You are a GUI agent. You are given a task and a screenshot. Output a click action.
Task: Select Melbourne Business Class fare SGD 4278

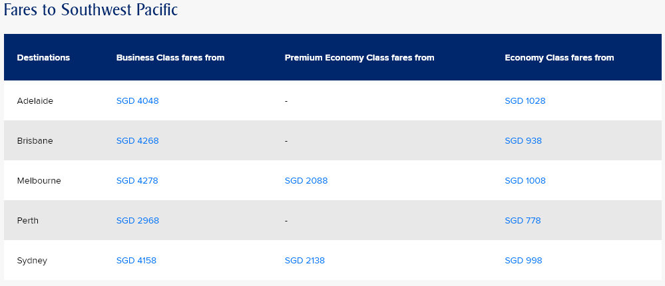137,181
